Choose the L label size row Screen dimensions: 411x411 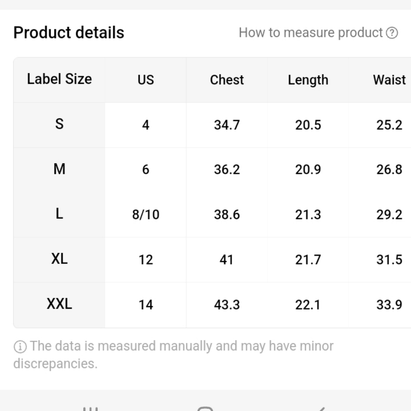click(x=212, y=215)
